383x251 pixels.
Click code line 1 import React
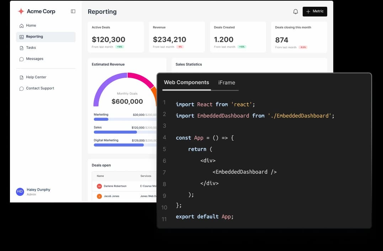[216, 104]
